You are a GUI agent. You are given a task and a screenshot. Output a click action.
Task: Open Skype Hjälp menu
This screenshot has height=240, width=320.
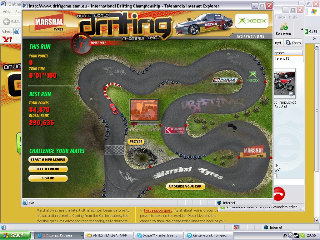point(292,17)
